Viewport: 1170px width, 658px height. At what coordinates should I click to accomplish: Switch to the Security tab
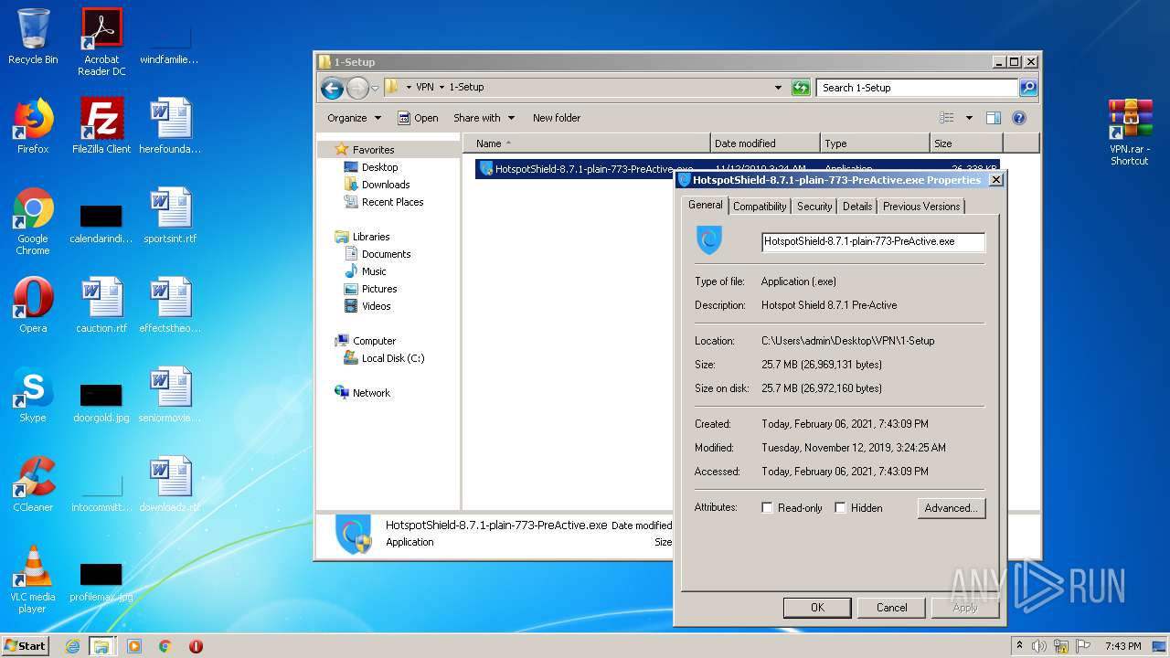click(x=814, y=207)
